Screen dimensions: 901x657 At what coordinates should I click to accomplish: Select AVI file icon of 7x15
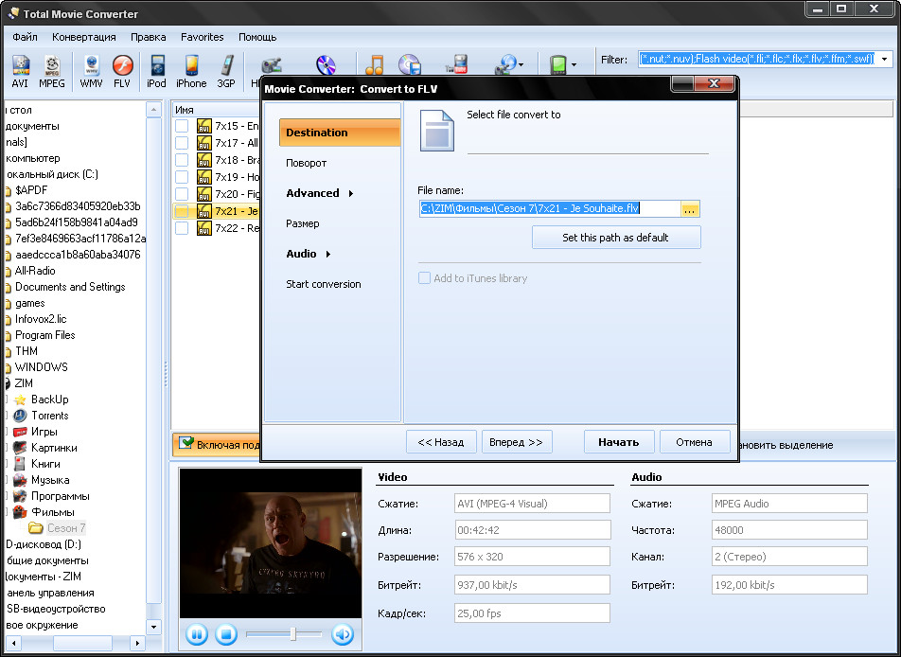pyautogui.click(x=204, y=126)
